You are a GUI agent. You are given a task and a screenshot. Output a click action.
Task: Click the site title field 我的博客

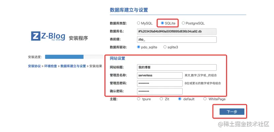pyautogui.click(x=177, y=67)
